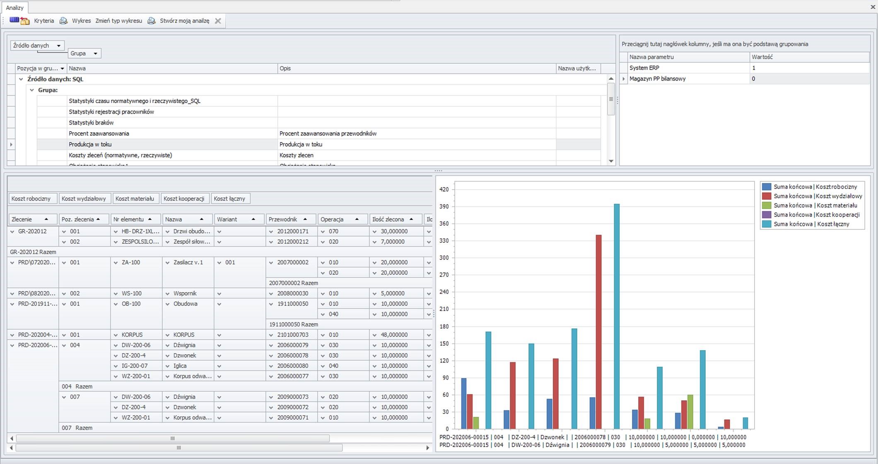Collapse the Źródło danych: SQL group

point(21,79)
